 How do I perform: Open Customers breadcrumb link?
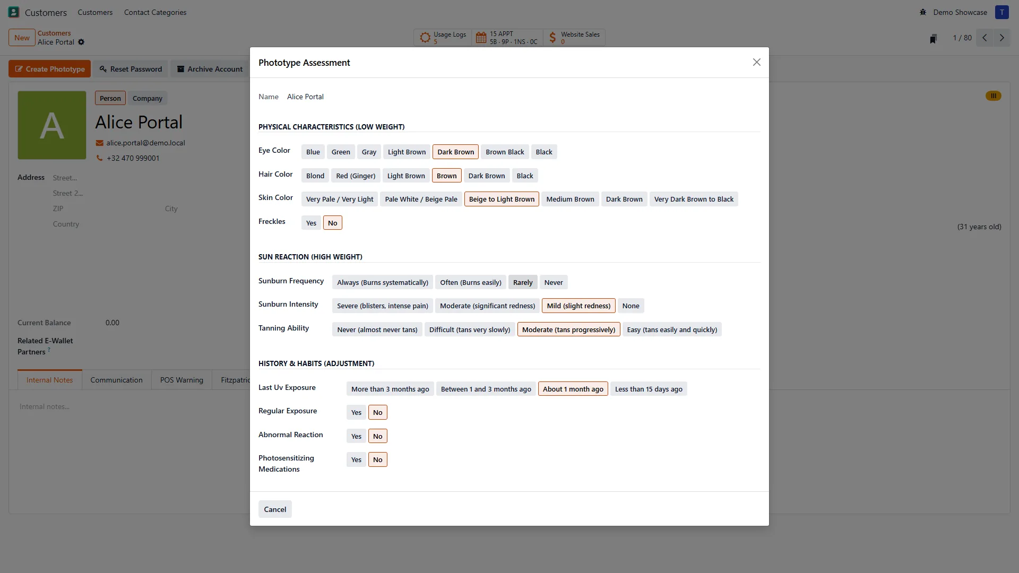pos(54,33)
